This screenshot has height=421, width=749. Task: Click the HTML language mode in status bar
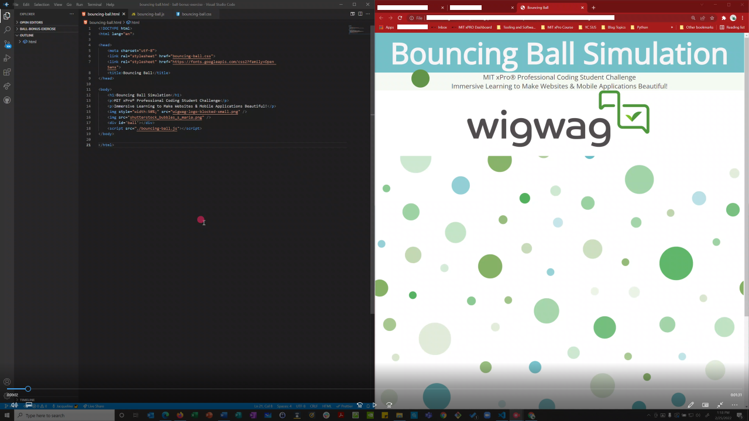327,406
